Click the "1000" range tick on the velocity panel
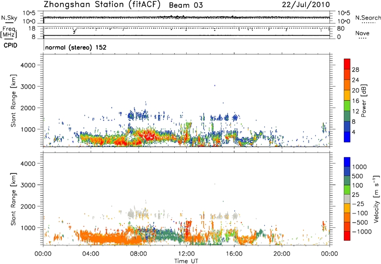Image resolution: width=381 pixels, height=264 pixels. (28, 228)
